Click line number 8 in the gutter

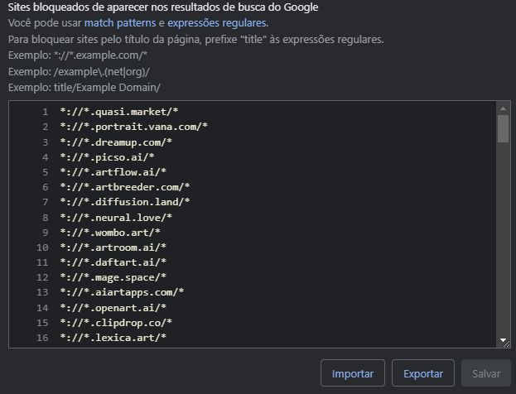(x=45, y=218)
